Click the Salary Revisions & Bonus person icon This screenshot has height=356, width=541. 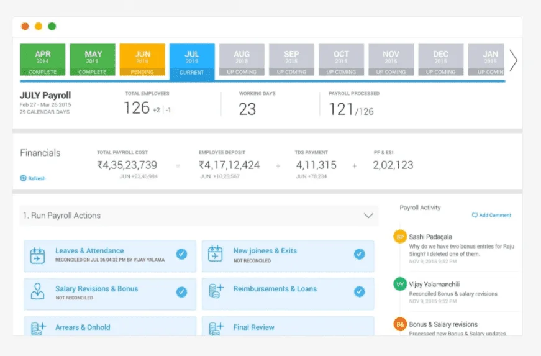click(38, 292)
